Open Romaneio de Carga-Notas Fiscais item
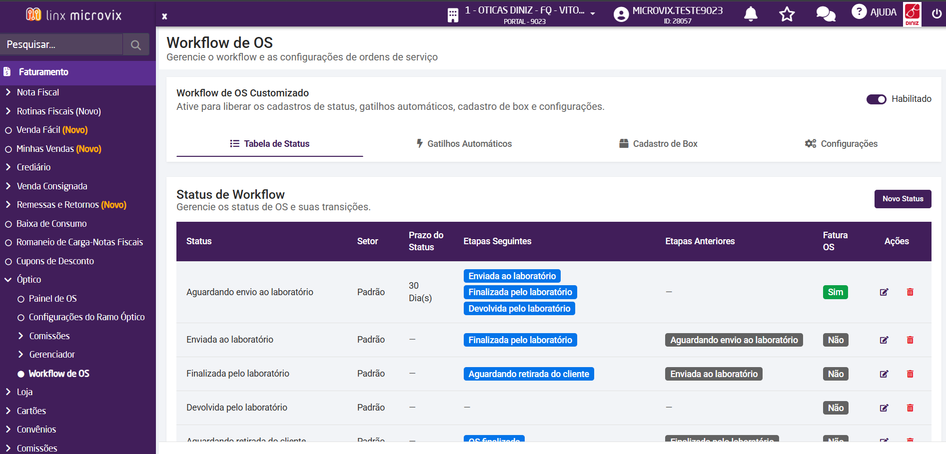This screenshot has height=454, width=946. [79, 242]
